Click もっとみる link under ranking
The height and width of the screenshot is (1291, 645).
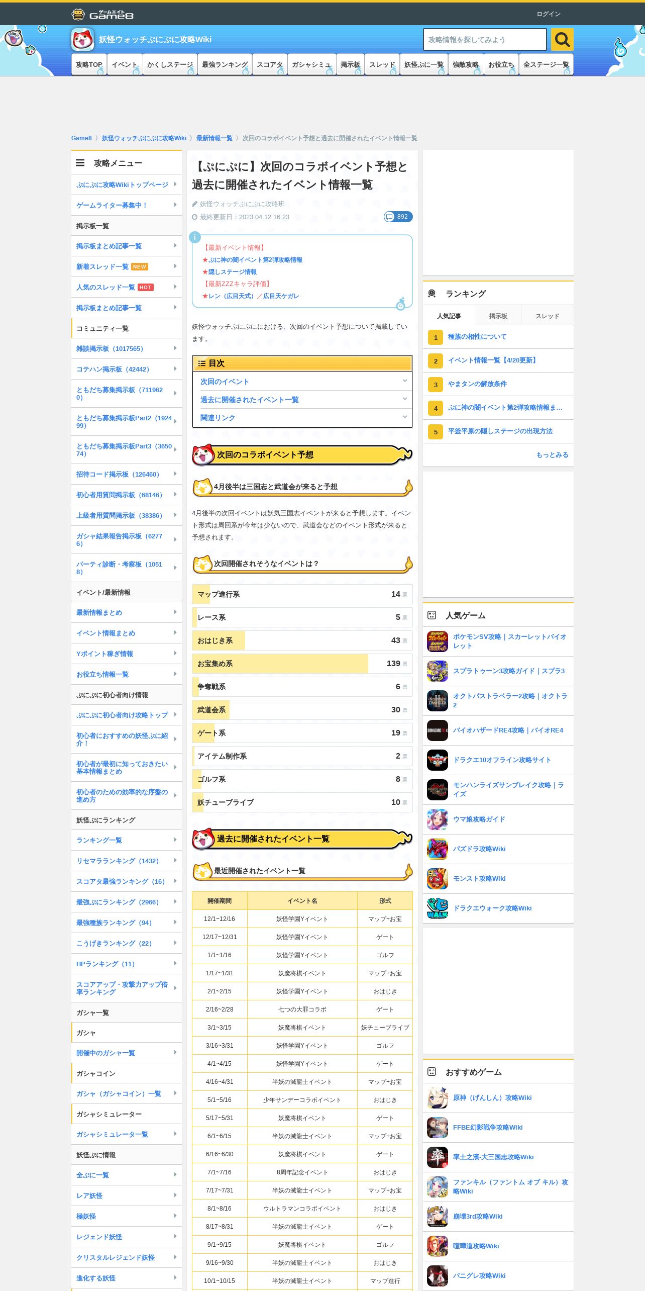(552, 454)
